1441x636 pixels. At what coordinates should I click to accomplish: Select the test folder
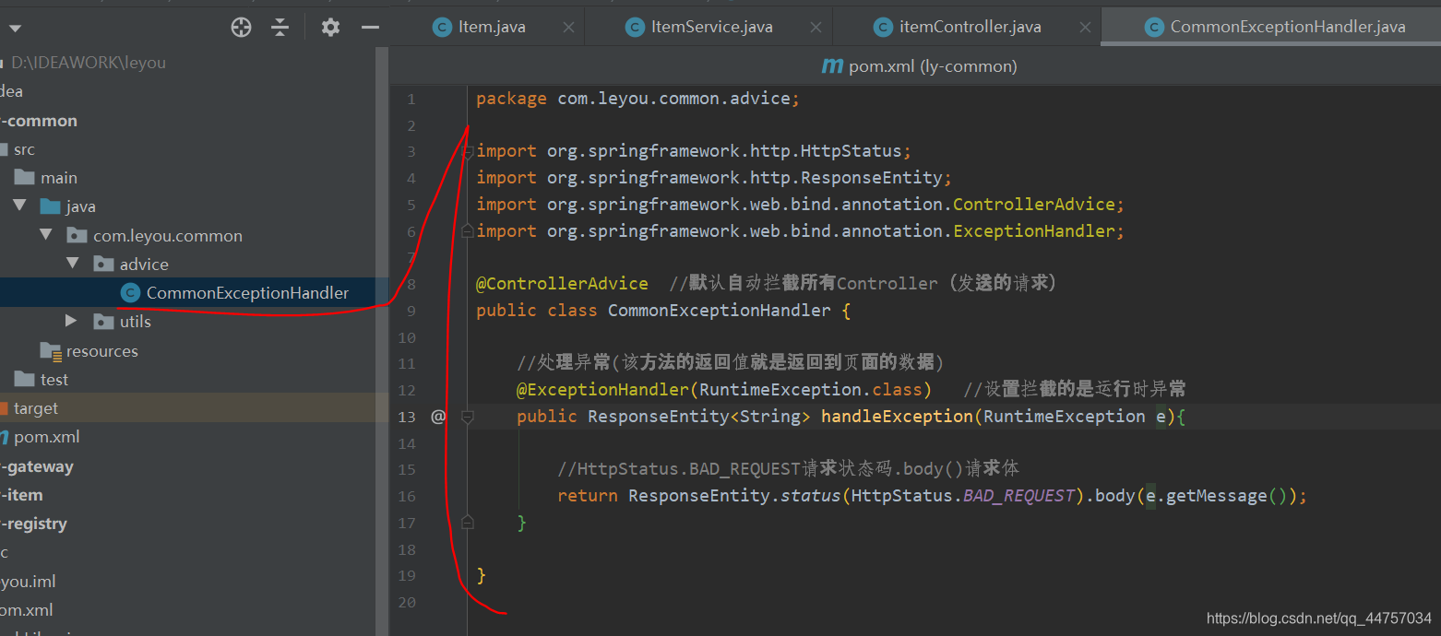click(x=54, y=380)
